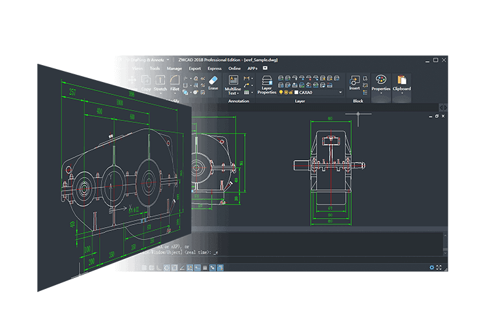Open the CAXA0 layer dropdown

[x=341, y=92]
